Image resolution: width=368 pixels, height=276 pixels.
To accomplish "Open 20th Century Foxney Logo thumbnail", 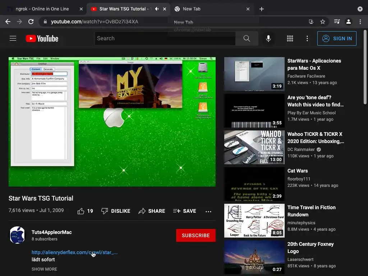I will click(254, 257).
